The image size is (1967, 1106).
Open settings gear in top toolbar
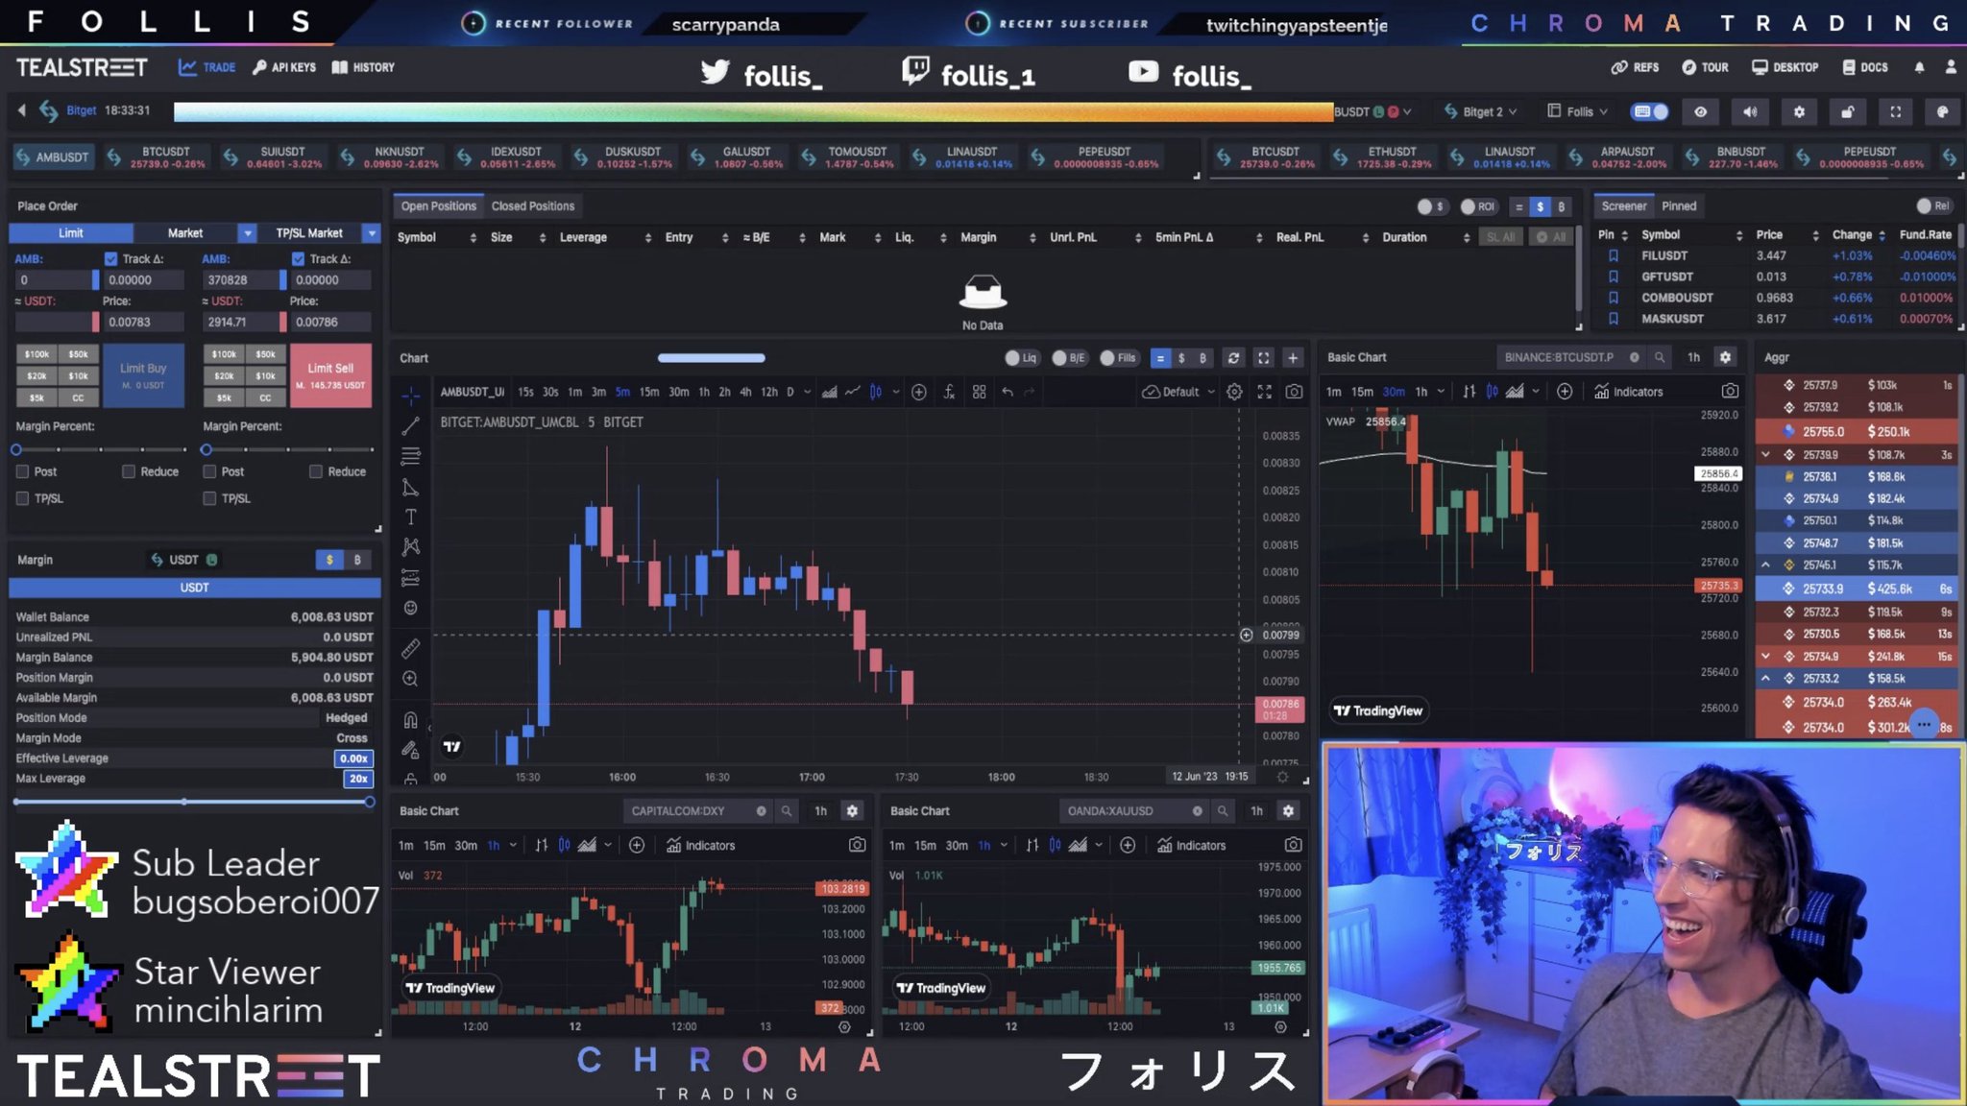point(1799,112)
